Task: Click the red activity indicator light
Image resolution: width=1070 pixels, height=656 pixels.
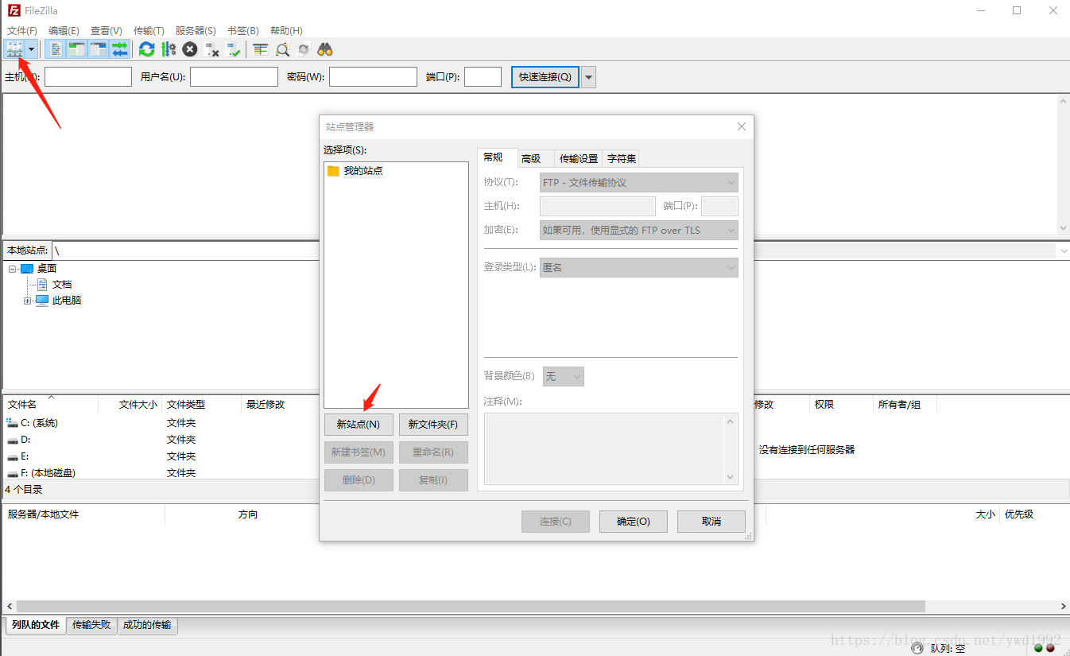Action: pos(1050,648)
